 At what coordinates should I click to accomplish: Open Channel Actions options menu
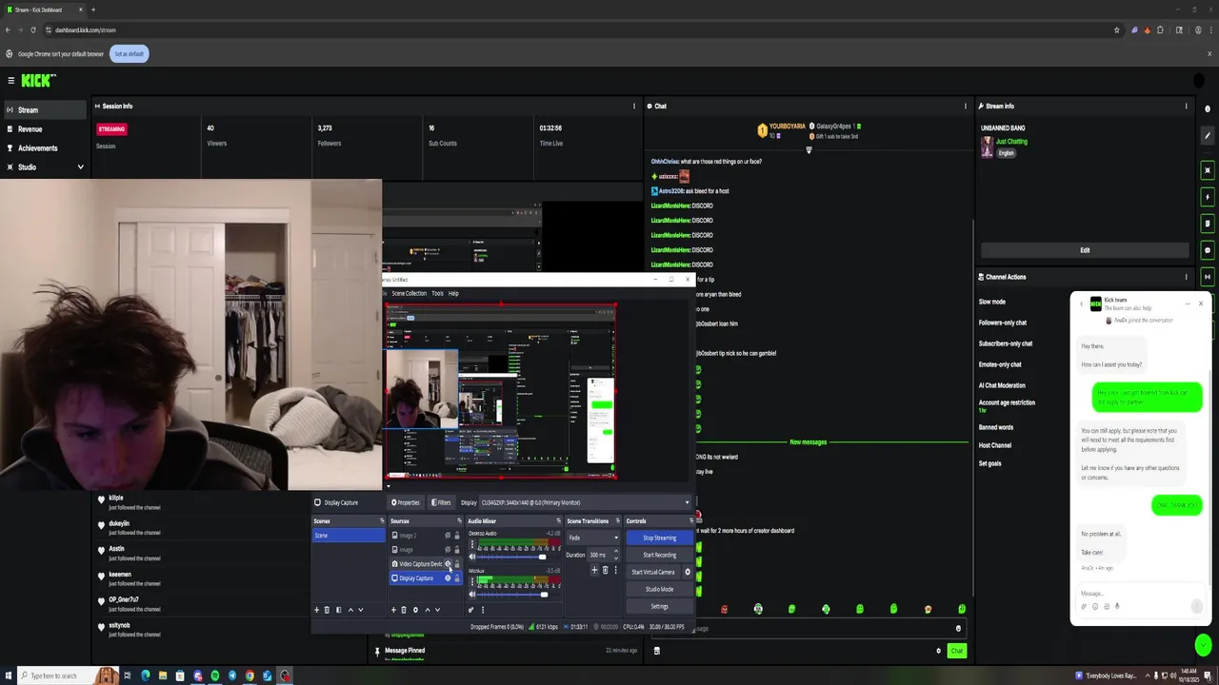[1186, 277]
